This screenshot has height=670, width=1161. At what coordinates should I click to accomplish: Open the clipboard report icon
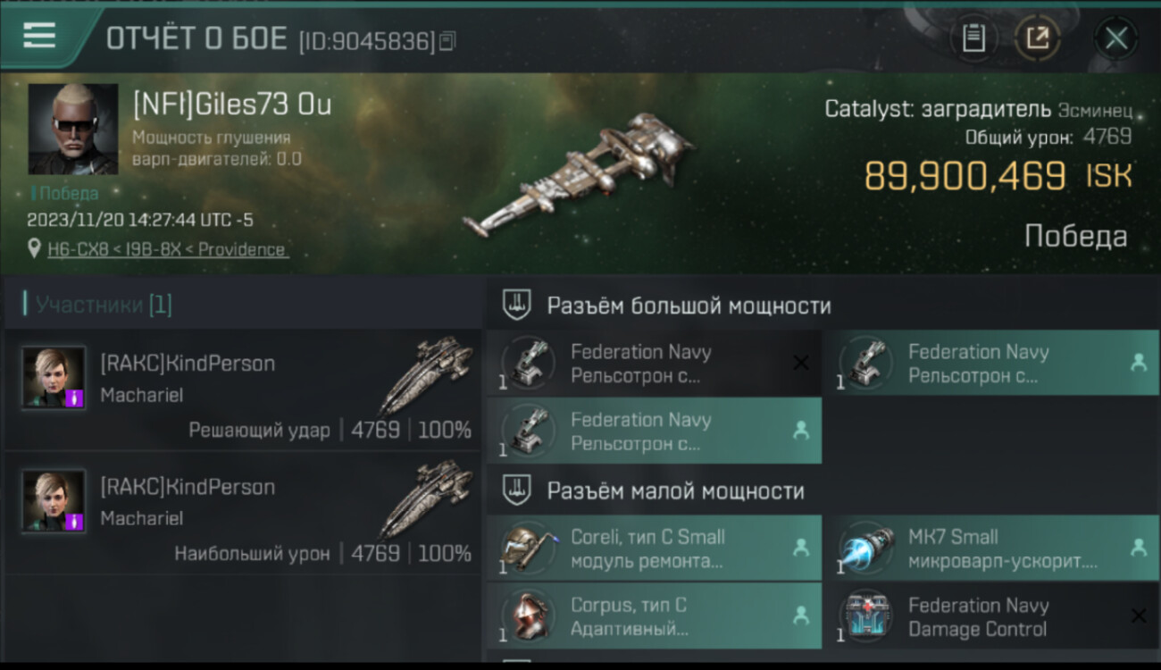pyautogui.click(x=973, y=38)
